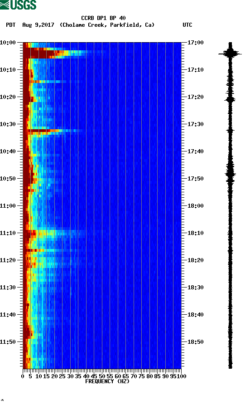Click the '10:30' PDT time label
The image size is (250, 405).
(8, 124)
